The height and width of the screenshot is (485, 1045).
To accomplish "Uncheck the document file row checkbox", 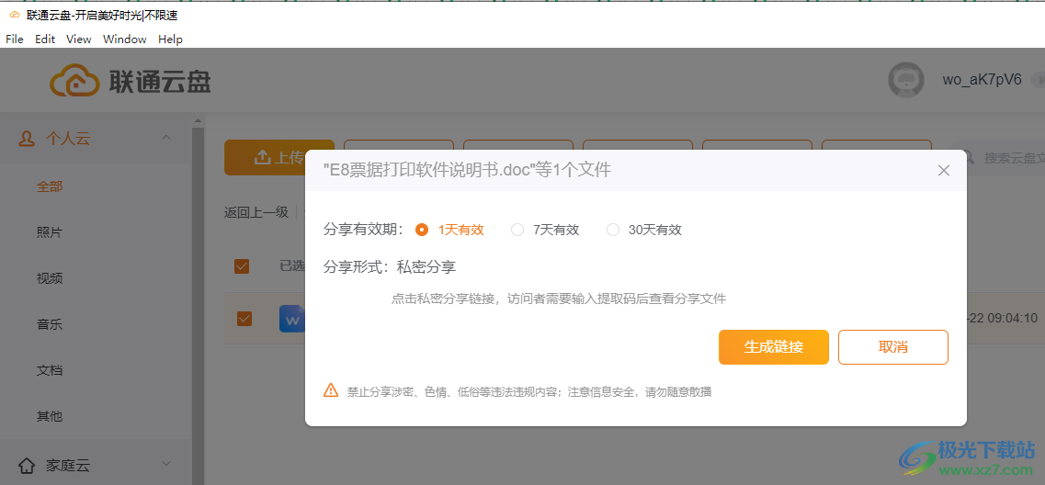I will click(244, 319).
